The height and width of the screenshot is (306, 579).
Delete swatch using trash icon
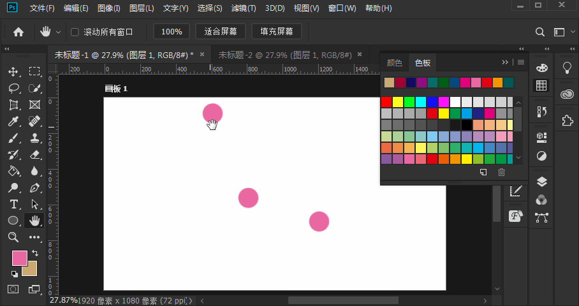[x=501, y=172]
